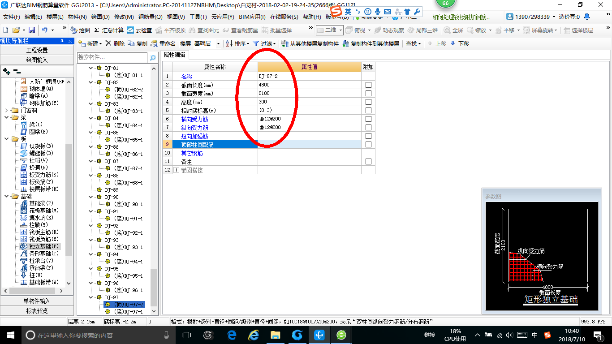Open the 钢筋量(Q) menu

(150, 17)
